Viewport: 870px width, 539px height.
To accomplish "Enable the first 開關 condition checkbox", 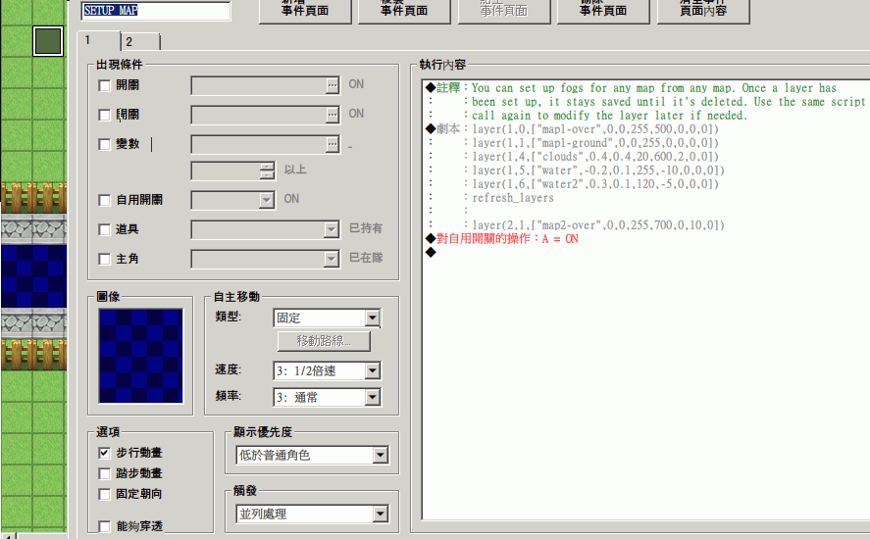I will pyautogui.click(x=104, y=85).
